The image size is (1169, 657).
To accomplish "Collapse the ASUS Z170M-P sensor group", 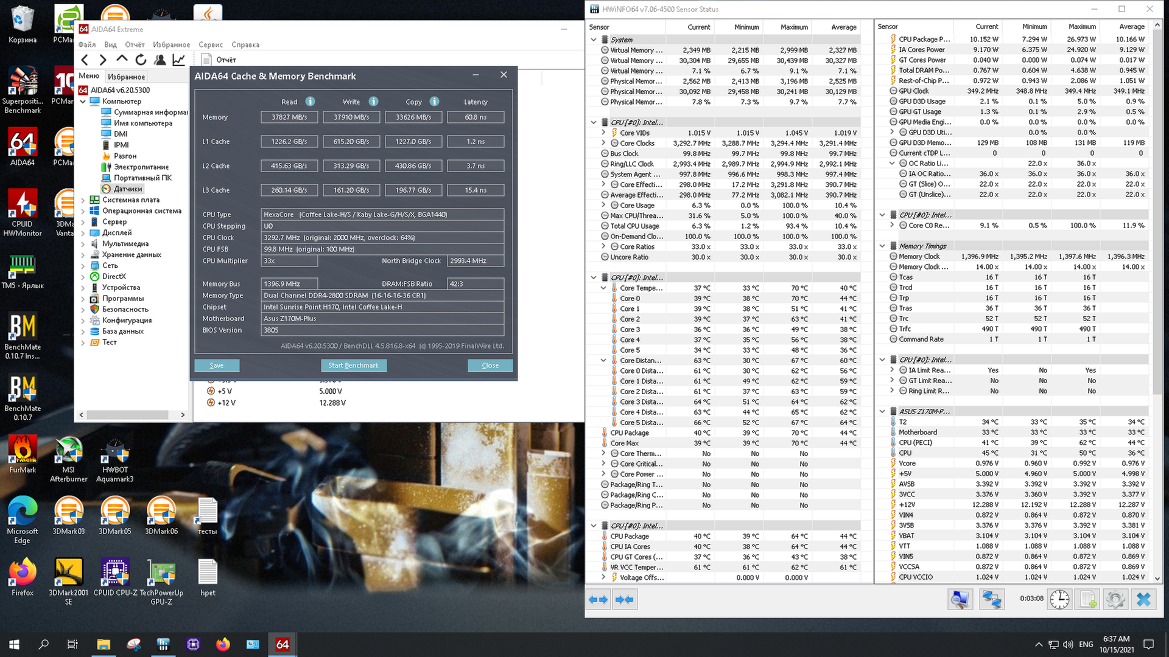I will 882,411.
